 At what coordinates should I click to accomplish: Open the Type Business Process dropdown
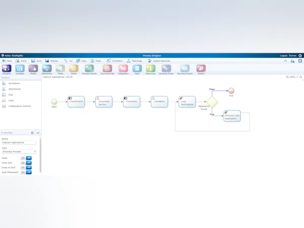(x=19, y=151)
